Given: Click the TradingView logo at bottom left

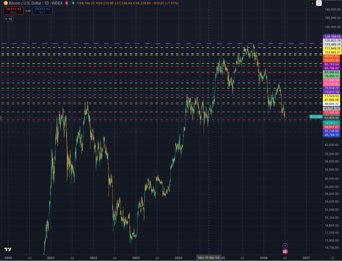Looking at the screenshot, I should (8, 249).
